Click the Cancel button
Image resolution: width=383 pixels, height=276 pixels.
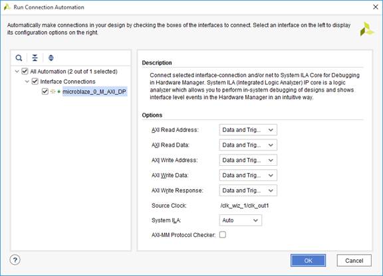(x=354, y=260)
